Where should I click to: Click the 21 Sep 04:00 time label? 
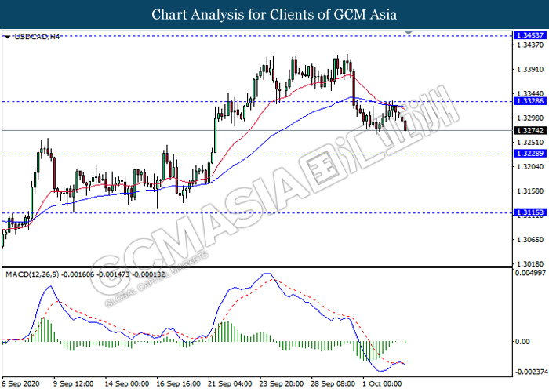230,384
